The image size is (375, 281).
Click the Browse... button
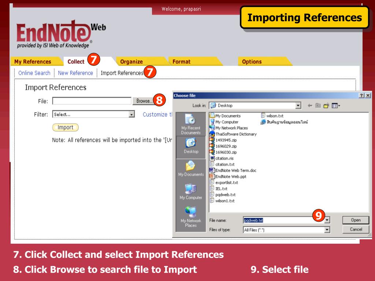tap(144, 101)
